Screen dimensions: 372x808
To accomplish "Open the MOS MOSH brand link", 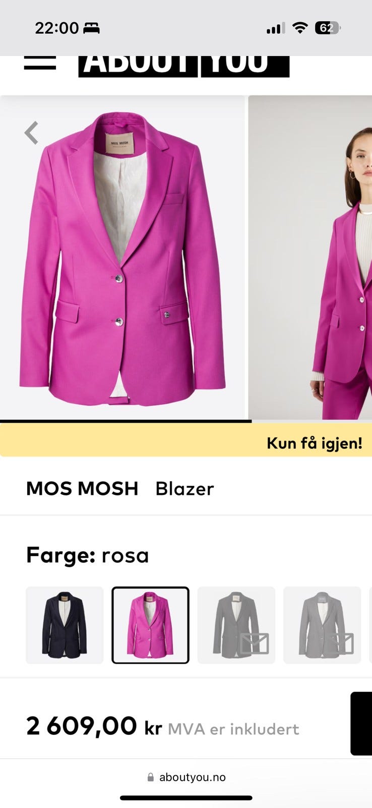I will click(x=82, y=488).
